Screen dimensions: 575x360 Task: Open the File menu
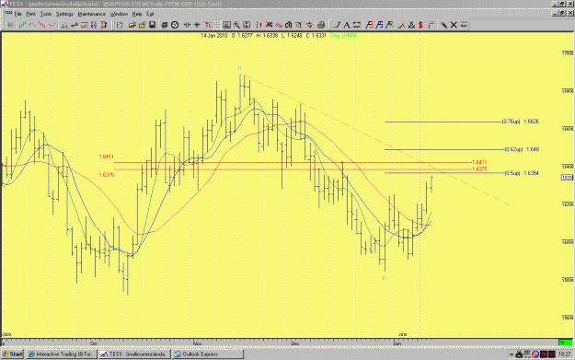(18, 14)
